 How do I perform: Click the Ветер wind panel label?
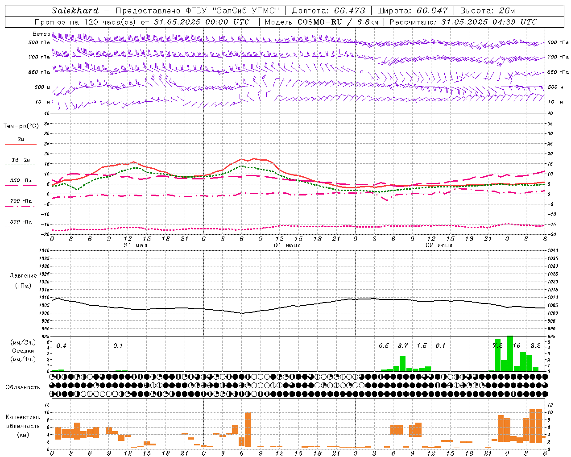point(41,34)
